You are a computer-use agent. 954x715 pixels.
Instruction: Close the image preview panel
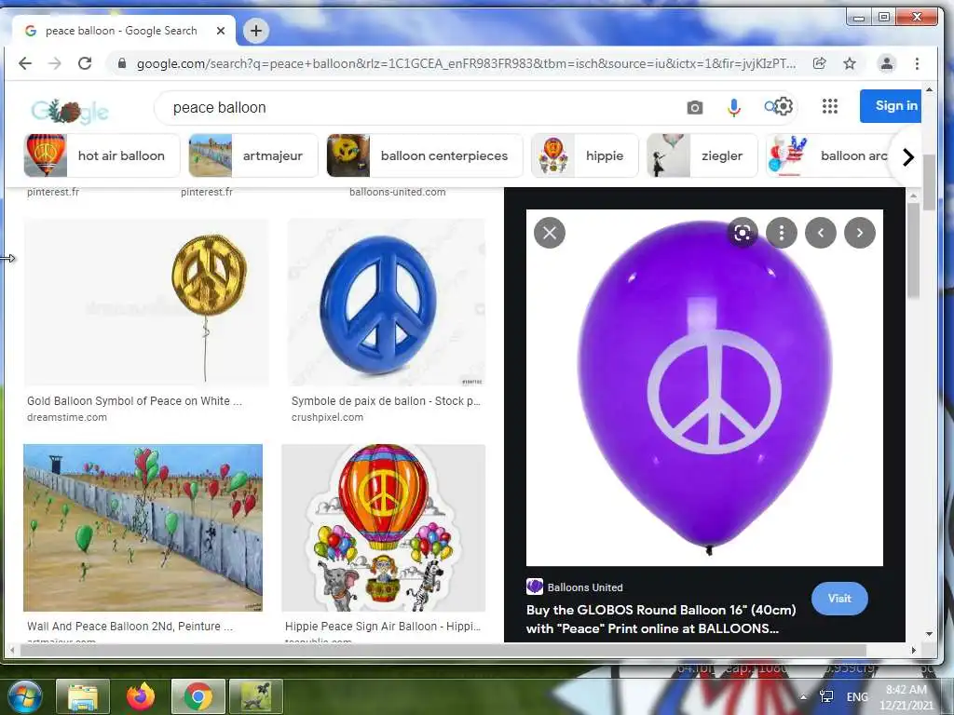click(x=550, y=233)
